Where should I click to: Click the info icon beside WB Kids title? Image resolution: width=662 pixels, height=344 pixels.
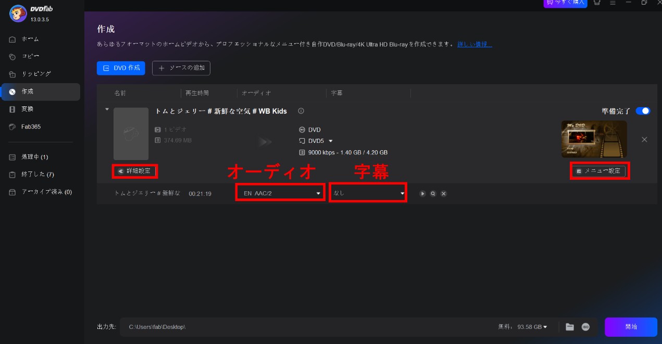pyautogui.click(x=301, y=111)
